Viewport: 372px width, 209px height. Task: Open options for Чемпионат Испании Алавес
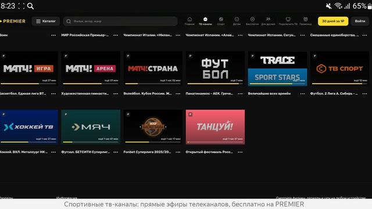(240, 35)
